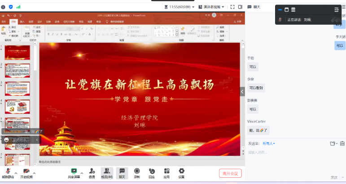Open the 文件 menu in PowerPoint

(x=4, y=22)
